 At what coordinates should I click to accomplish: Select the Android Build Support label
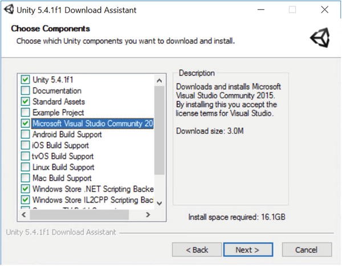(x=67, y=134)
